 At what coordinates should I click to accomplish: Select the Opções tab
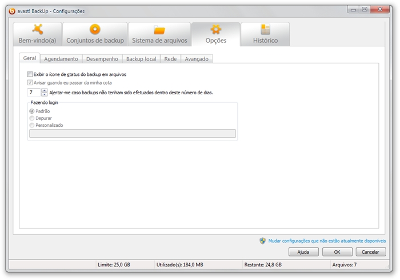pos(216,34)
